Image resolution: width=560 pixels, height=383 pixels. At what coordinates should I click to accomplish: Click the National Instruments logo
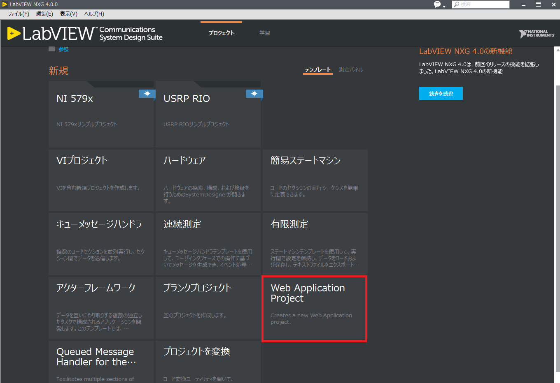click(x=537, y=34)
